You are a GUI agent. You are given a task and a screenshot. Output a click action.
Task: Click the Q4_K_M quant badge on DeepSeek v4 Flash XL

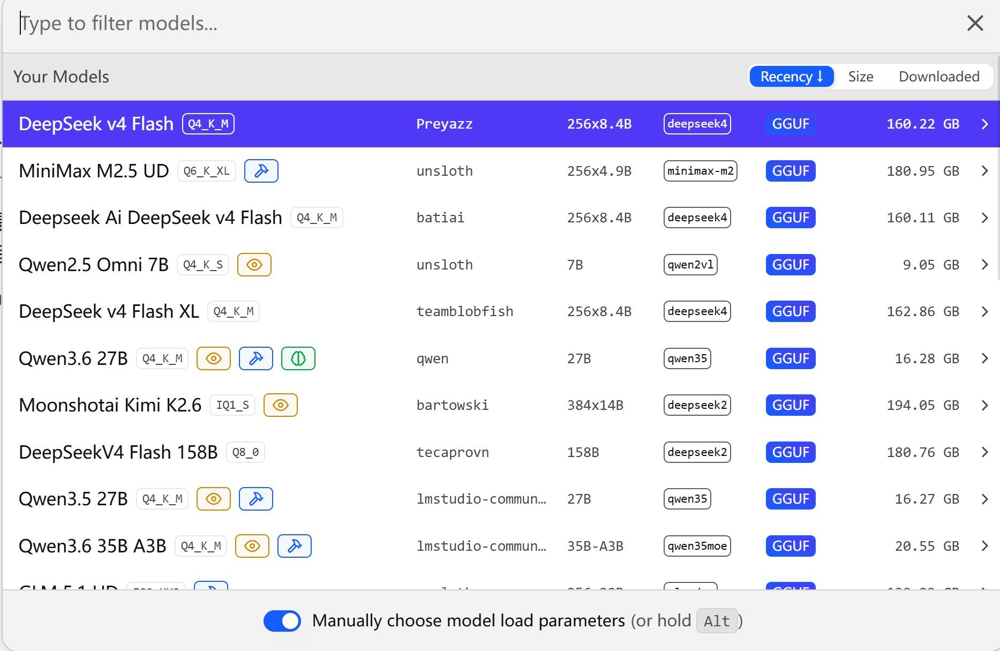tap(234, 311)
